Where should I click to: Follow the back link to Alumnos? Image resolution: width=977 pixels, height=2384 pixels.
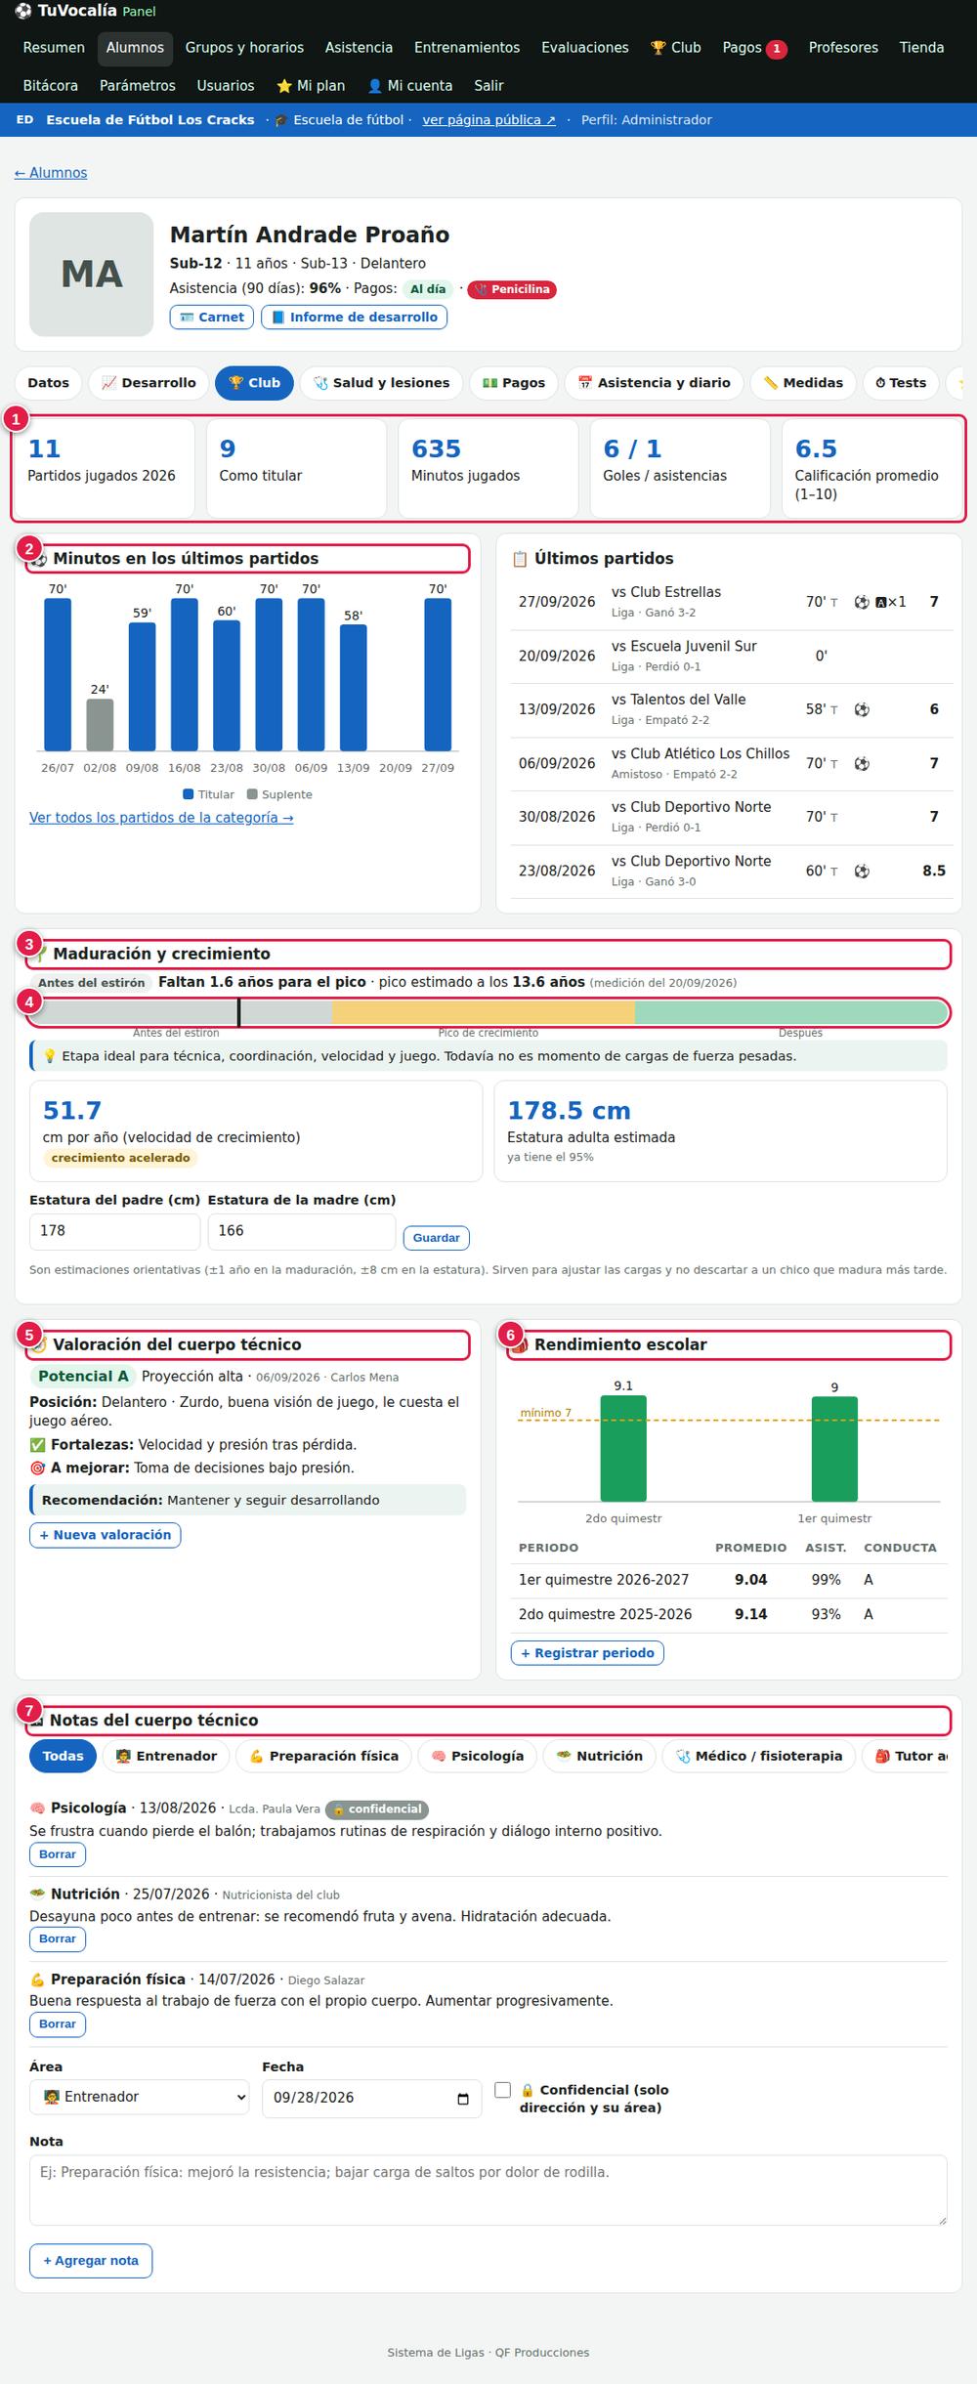point(51,173)
